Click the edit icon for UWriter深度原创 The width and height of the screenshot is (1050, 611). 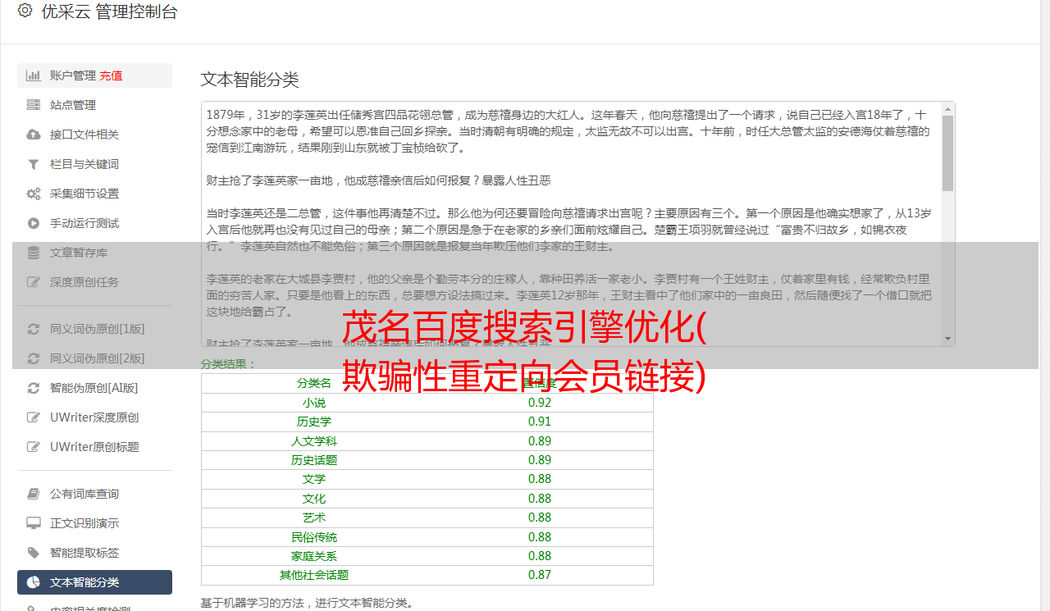[x=33, y=417]
